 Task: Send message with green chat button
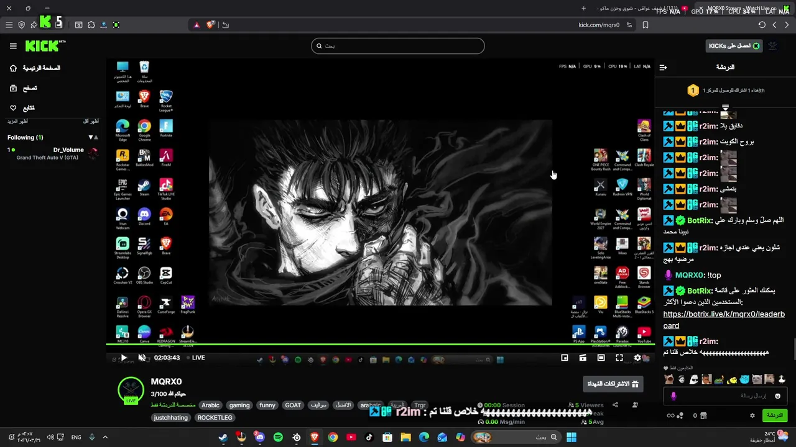pyautogui.click(x=775, y=415)
